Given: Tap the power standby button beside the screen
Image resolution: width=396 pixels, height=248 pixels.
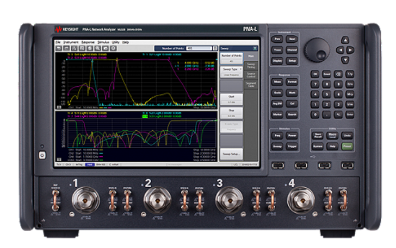Looking at the screenshot, I should pos(42,155).
